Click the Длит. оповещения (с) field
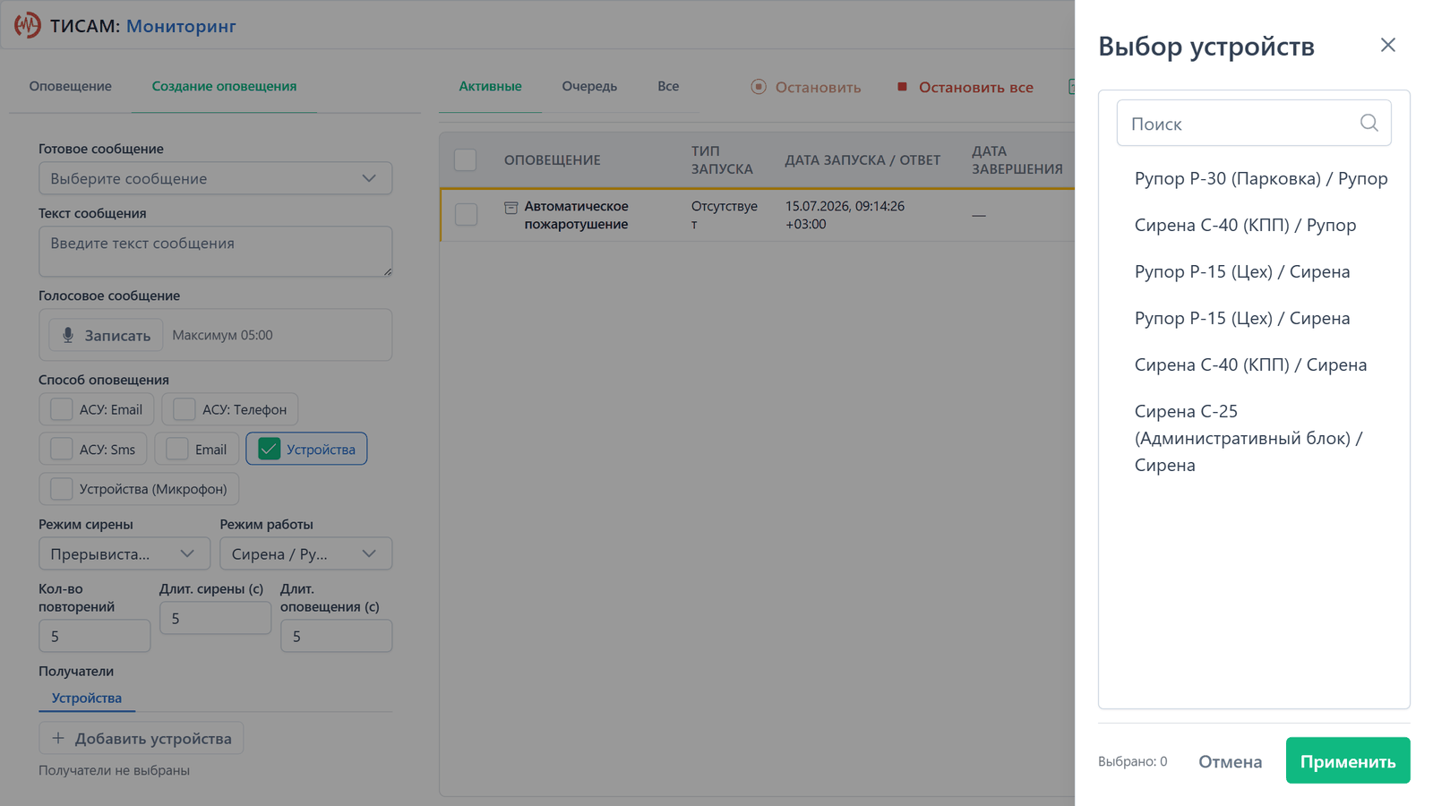1433x806 pixels. (x=336, y=636)
